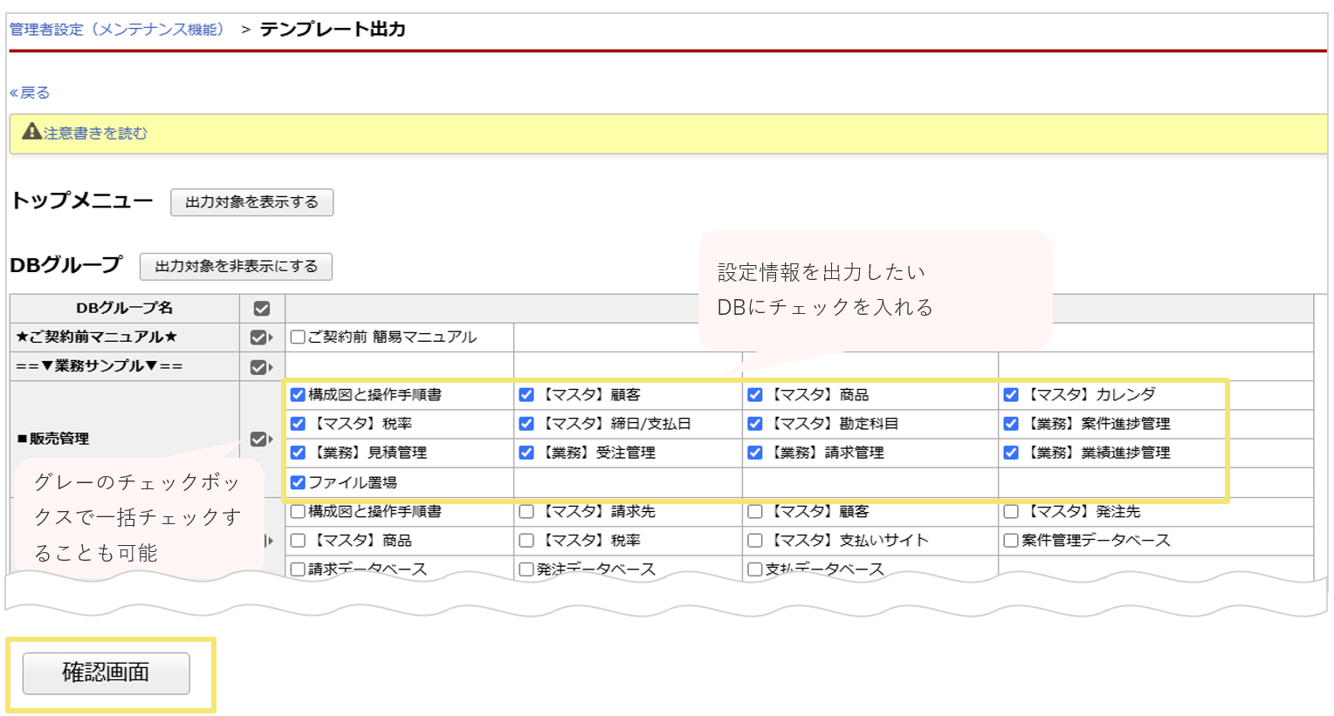Click the 出力対象を非表示にする button

point(236,267)
